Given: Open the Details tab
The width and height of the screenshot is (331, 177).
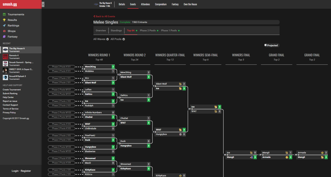Looking at the screenshot, I should click(122, 4).
